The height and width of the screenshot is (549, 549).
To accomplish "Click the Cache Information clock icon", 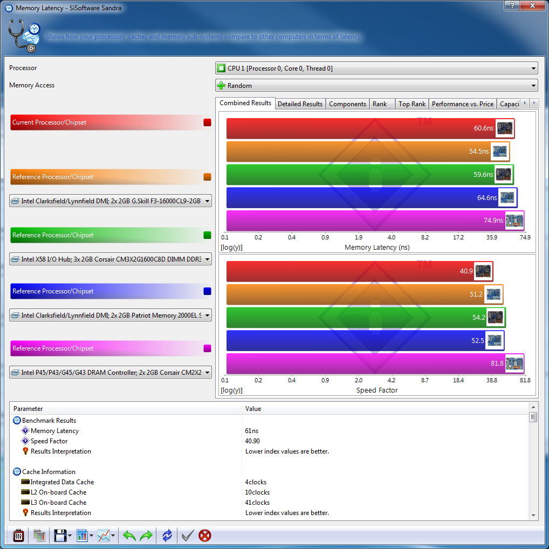I will [17, 472].
